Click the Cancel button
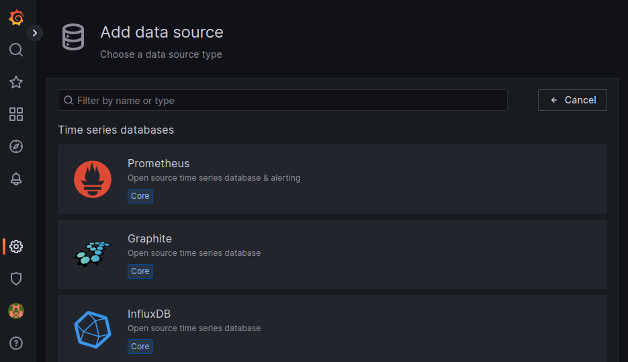The image size is (628, 362). point(572,100)
